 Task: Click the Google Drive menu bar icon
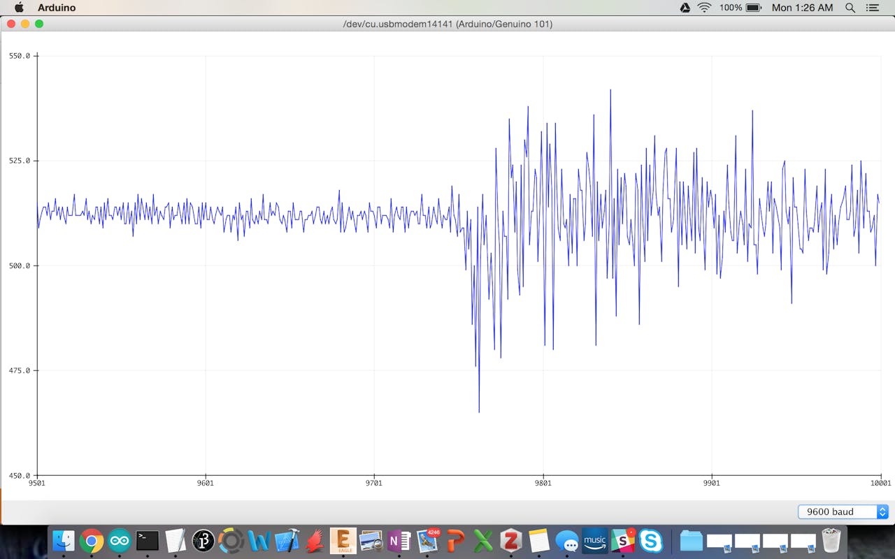(x=685, y=8)
